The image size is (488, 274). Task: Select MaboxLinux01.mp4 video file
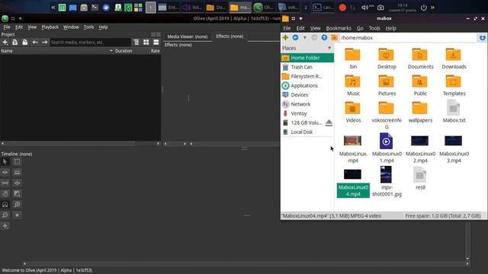[387, 148]
